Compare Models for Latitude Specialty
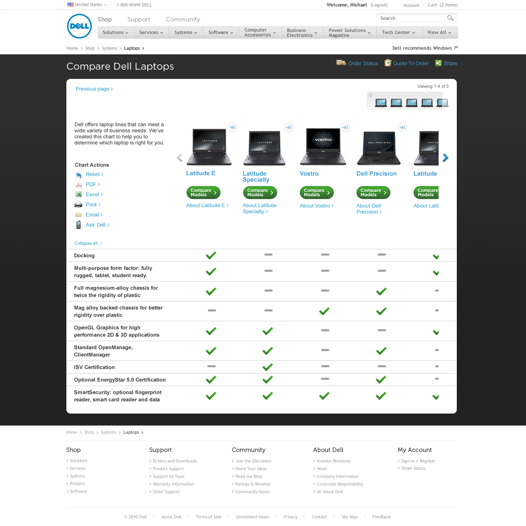Image resolution: width=526 pixels, height=526 pixels. point(260,193)
